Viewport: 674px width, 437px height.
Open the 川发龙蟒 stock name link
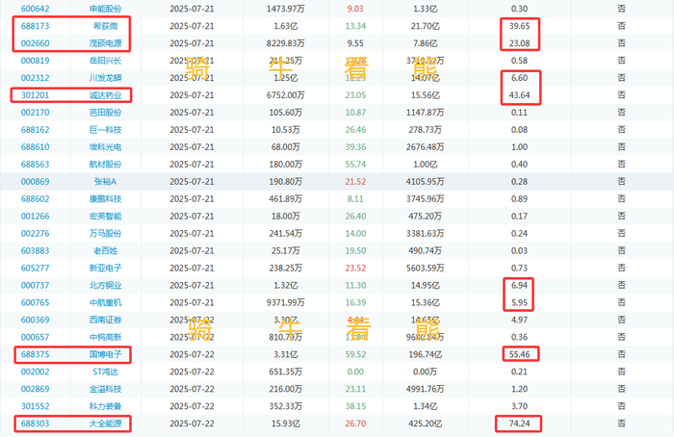(x=105, y=78)
